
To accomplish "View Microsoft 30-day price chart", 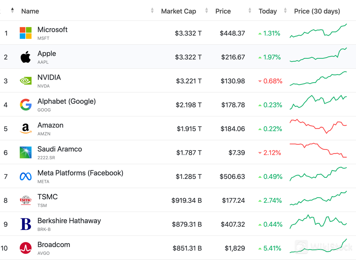I will [318, 31].
